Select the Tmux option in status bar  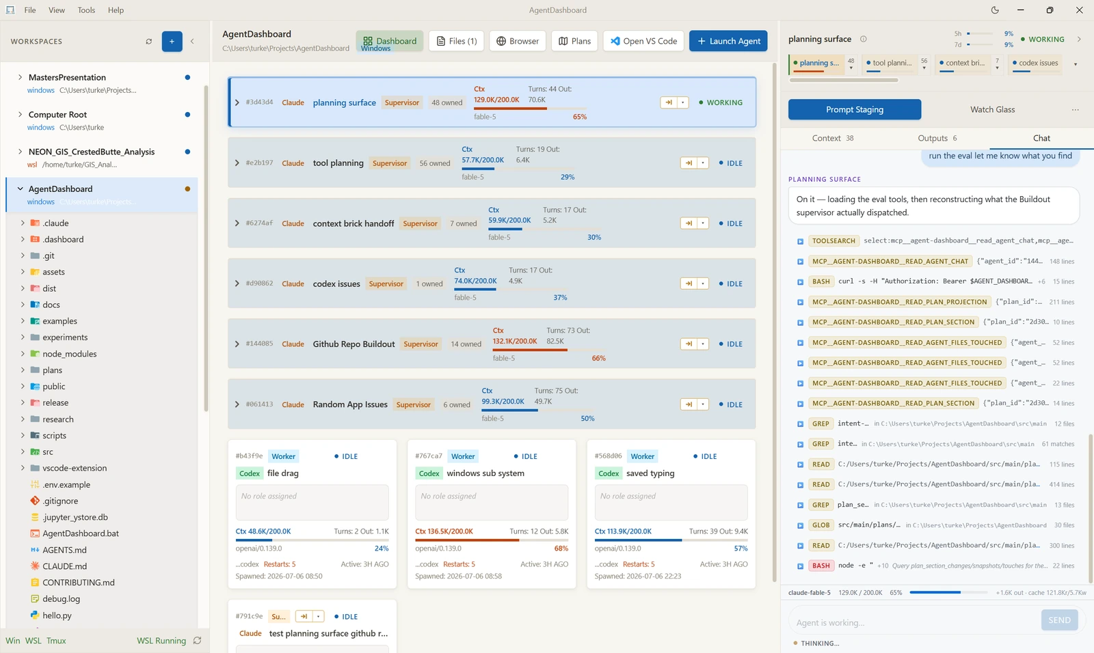[x=56, y=641]
